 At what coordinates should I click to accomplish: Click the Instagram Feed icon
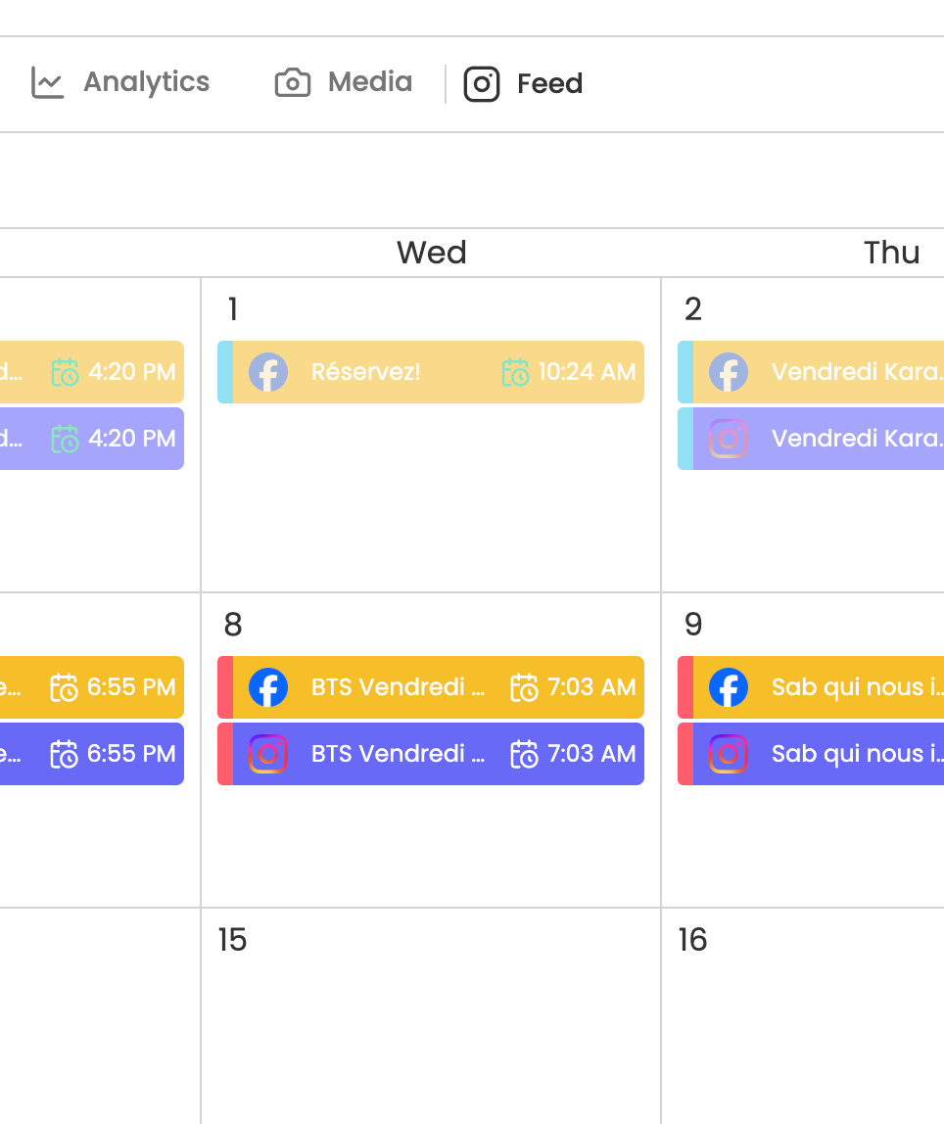coord(482,84)
